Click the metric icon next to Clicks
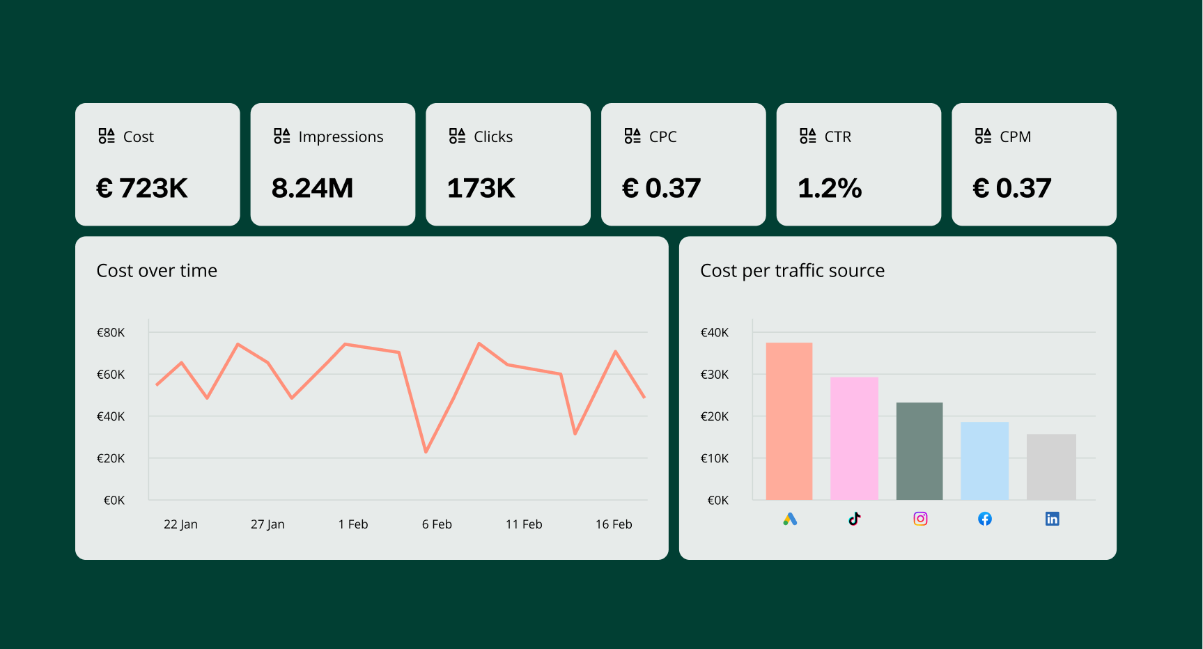The width and height of the screenshot is (1203, 649). coord(456,136)
